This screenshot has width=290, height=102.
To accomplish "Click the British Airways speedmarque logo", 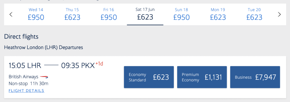I will click(x=44, y=77).
